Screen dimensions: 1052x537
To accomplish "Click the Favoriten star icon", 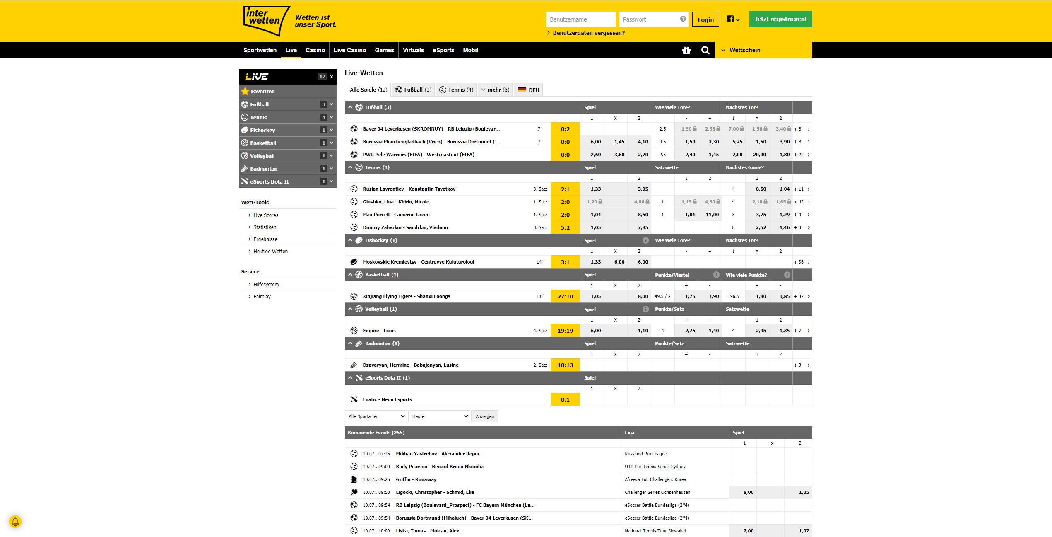I will click(245, 91).
